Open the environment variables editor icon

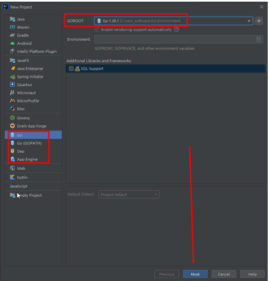tap(258, 39)
